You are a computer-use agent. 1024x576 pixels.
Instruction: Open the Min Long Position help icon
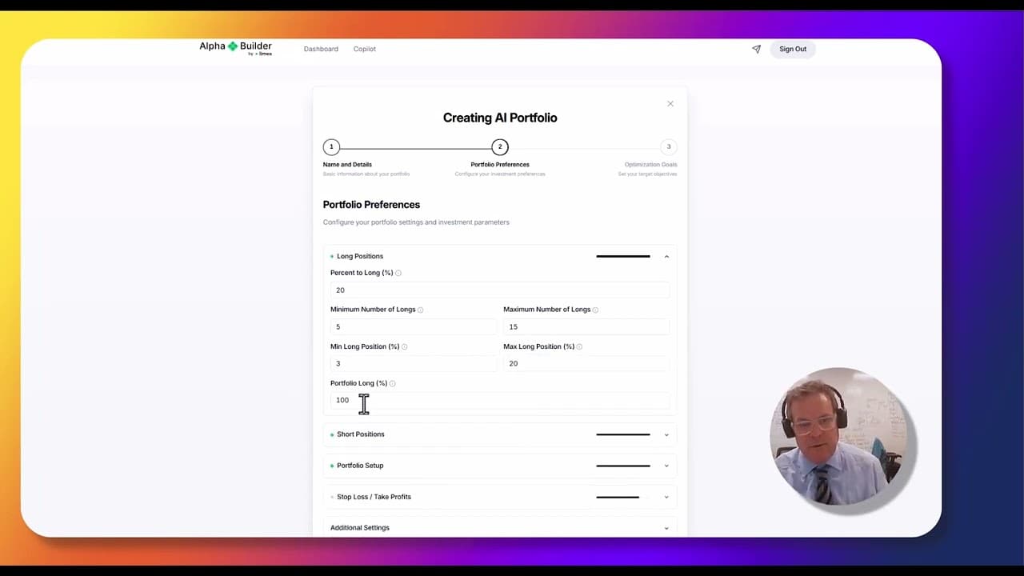(404, 346)
